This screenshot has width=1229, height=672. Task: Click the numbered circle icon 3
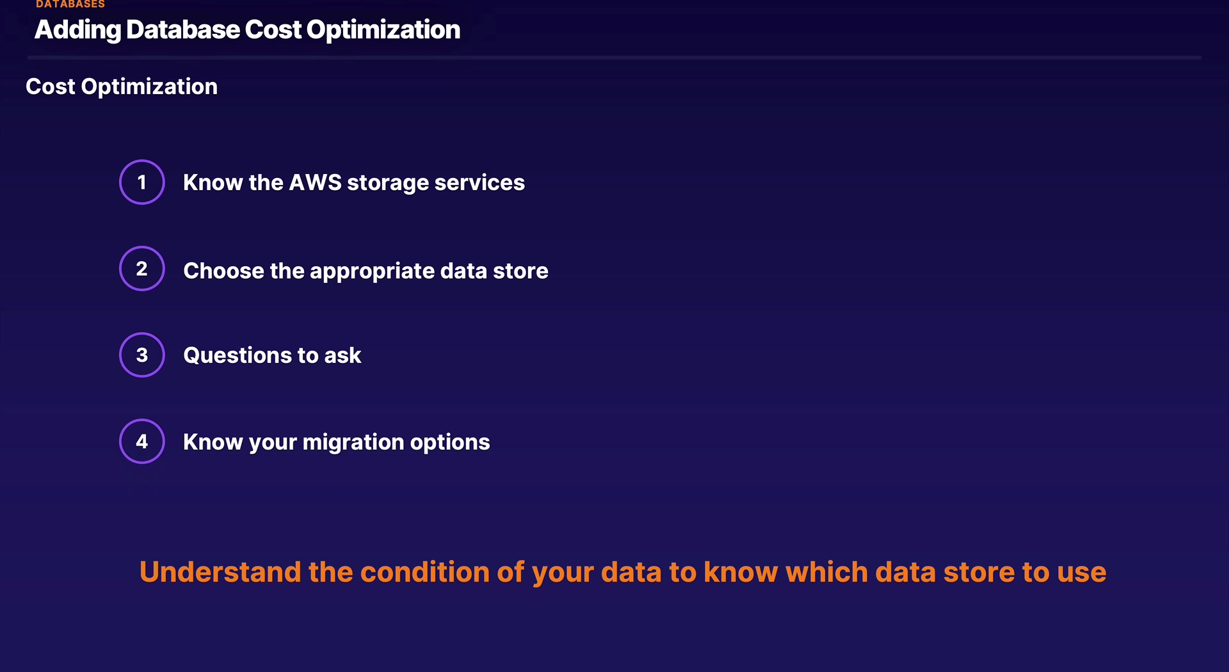142,355
